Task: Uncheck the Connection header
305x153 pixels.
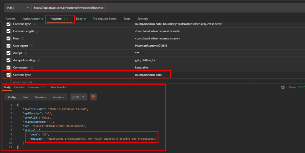Action: pos(8,68)
